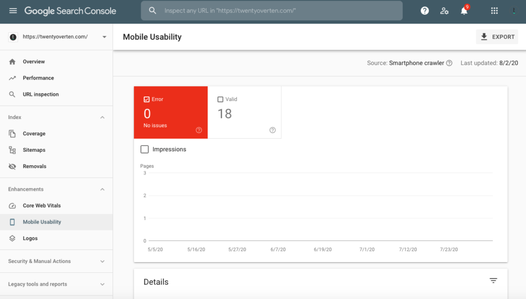Click the filter icon in Details
The width and height of the screenshot is (526, 299).
(493, 281)
